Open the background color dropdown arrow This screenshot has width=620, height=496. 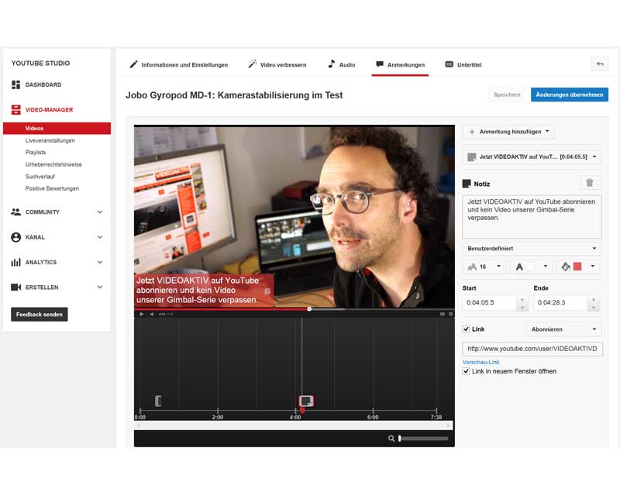click(x=593, y=266)
